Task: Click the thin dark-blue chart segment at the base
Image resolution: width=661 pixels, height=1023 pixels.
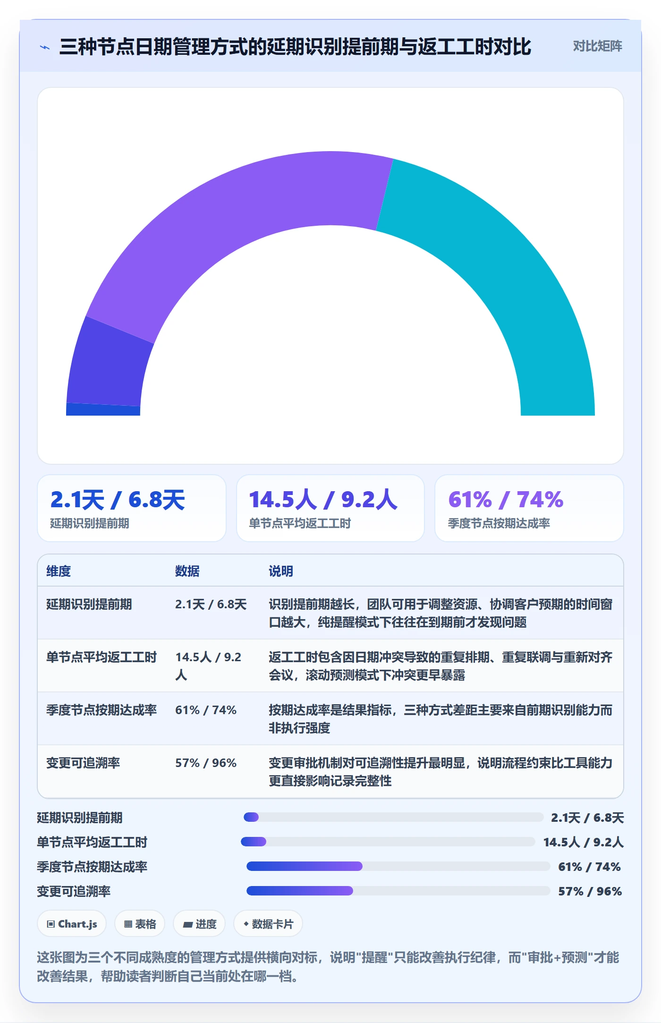Action: (x=103, y=409)
